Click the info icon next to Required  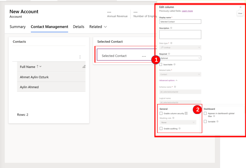pos(169,54)
